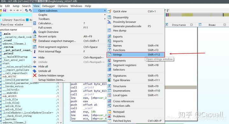Expand the Graphs submenu arrow
Screen dimensions: 229x124
[105, 15]
